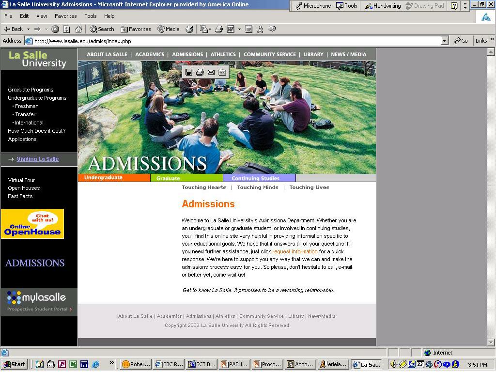Click the Discuss icon in toolbar
The width and height of the screenshot is (496, 372).
click(248, 29)
